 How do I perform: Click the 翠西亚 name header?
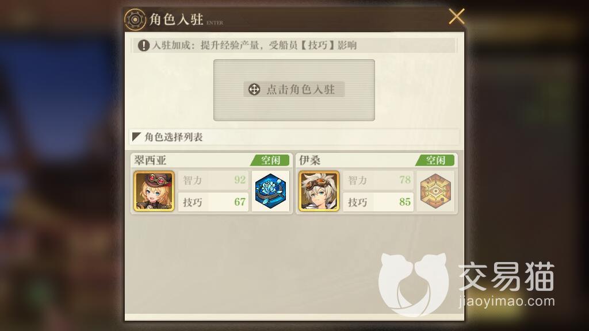(x=150, y=161)
